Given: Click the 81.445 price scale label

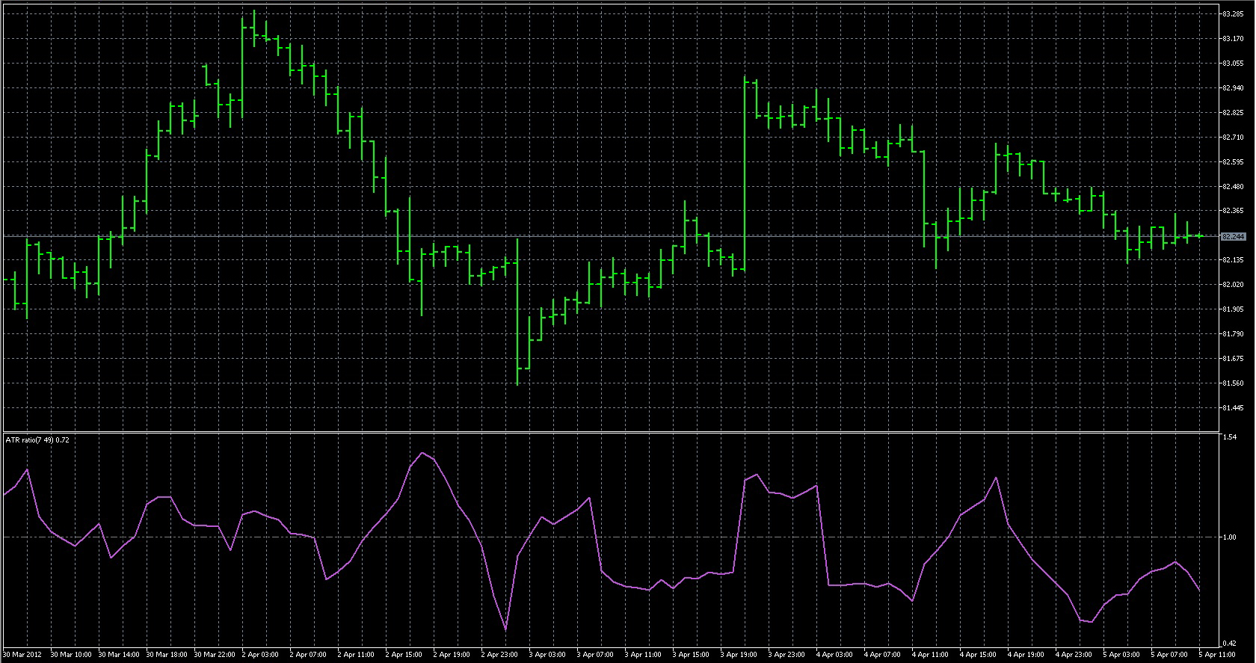Looking at the screenshot, I should tap(1233, 408).
